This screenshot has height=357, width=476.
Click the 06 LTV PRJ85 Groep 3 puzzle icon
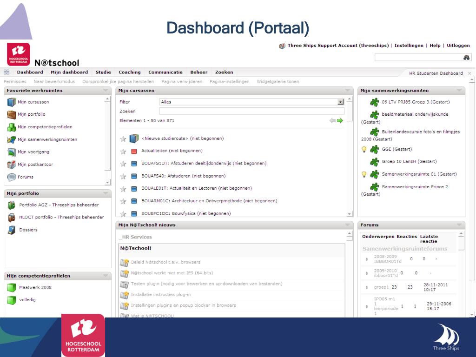click(x=374, y=102)
